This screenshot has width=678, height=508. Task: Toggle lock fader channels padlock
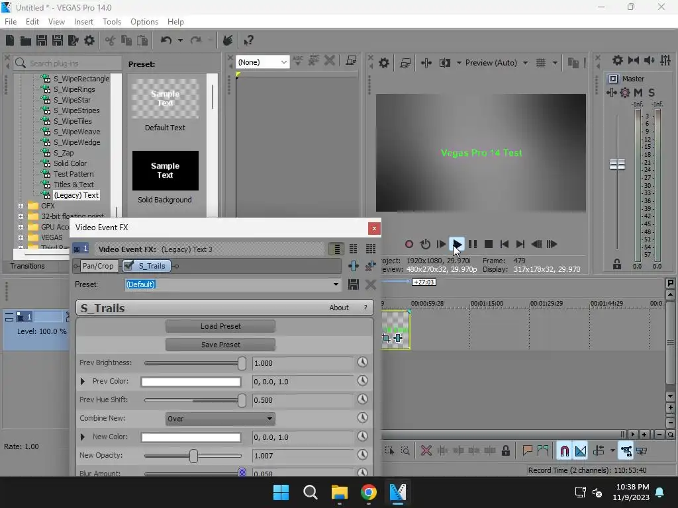click(x=617, y=264)
